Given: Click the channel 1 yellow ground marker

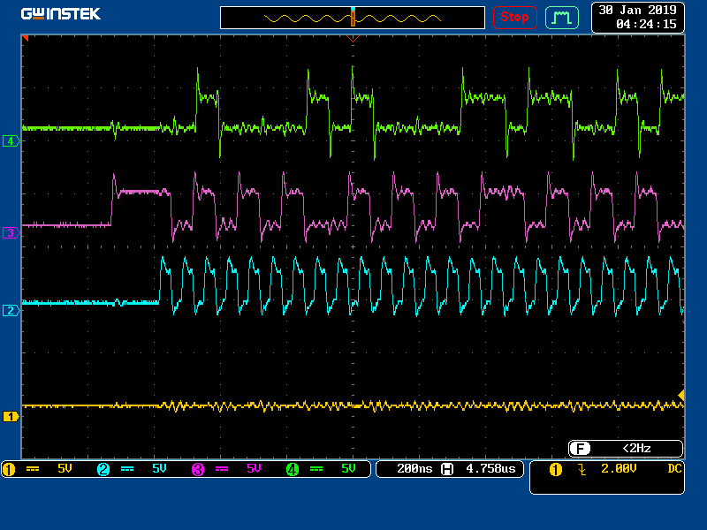Looking at the screenshot, I should [11, 416].
